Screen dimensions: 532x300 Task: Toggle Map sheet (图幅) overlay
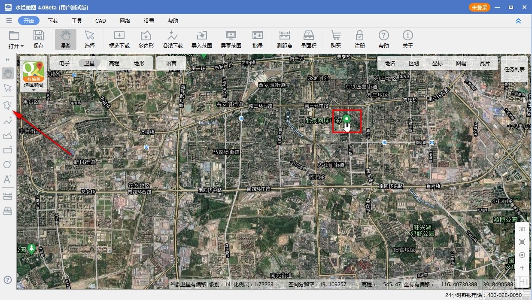click(461, 64)
